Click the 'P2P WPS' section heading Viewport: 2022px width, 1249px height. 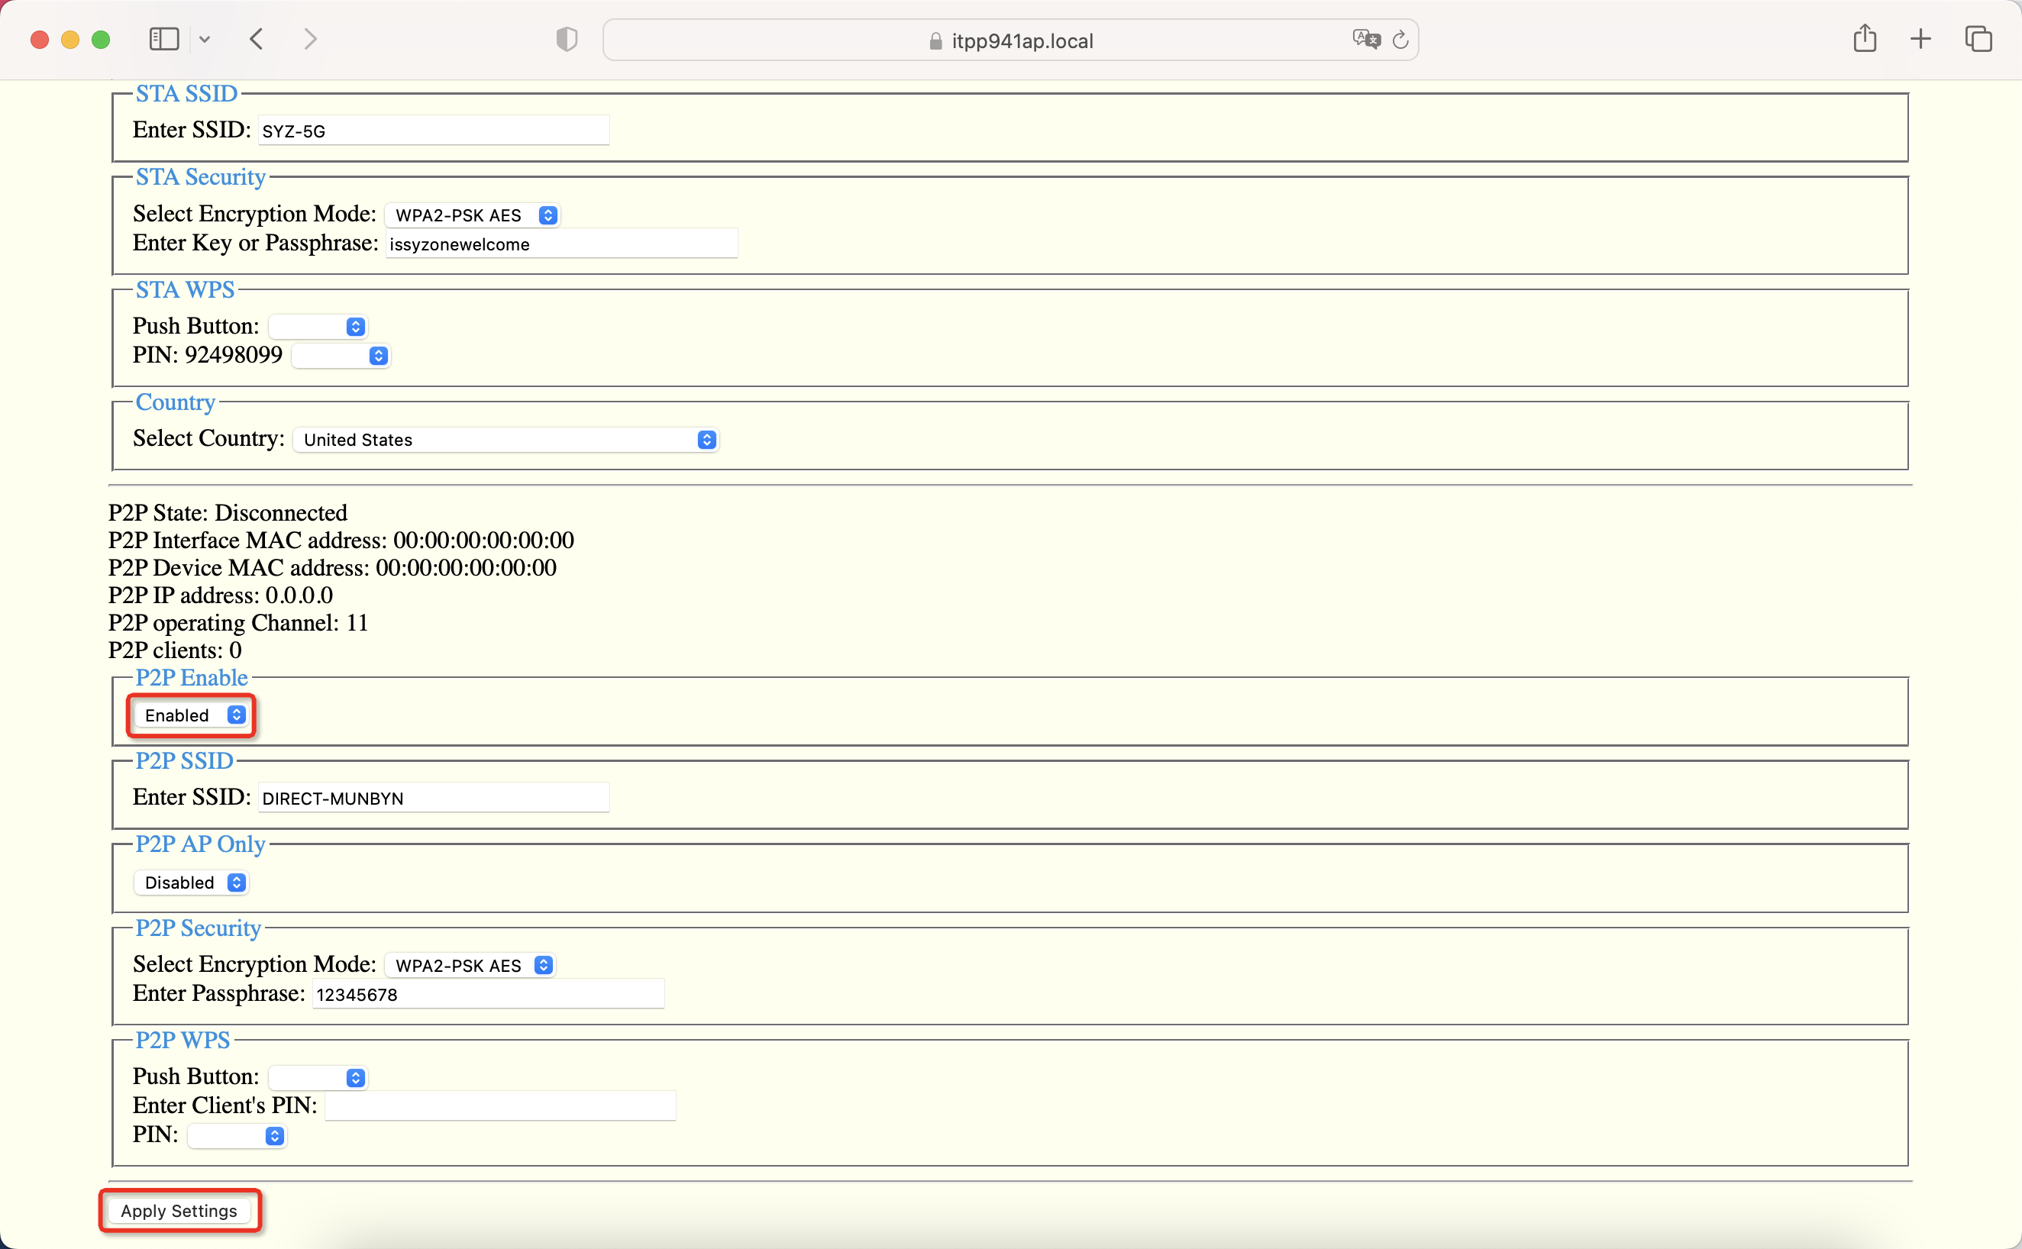pos(182,1040)
